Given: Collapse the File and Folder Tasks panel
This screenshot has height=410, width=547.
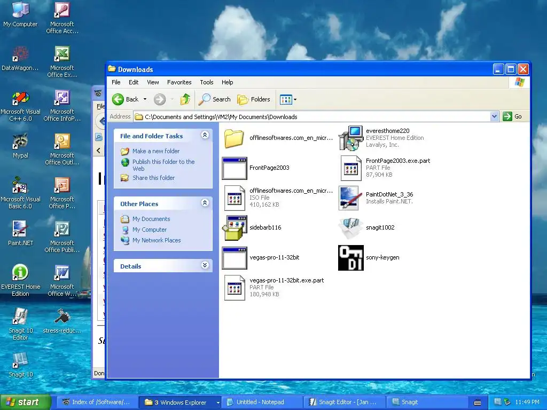Looking at the screenshot, I should [205, 135].
